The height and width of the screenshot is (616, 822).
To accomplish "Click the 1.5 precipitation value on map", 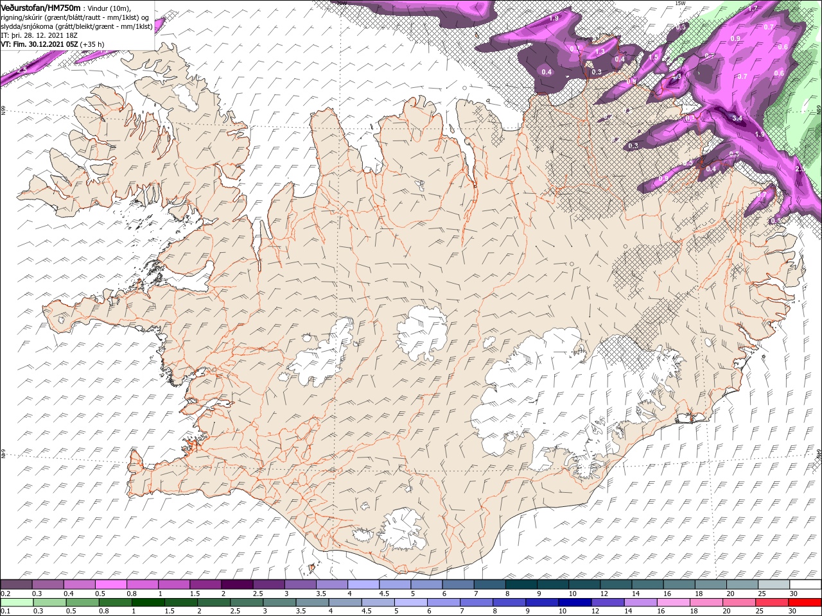I will [653, 57].
